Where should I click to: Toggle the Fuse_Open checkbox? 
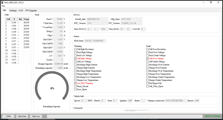[75, 90]
